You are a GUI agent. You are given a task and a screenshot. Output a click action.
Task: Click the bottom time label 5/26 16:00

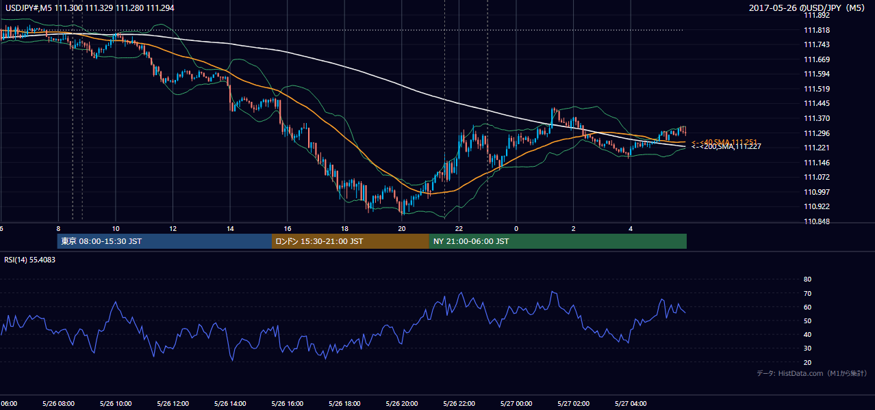288,404
